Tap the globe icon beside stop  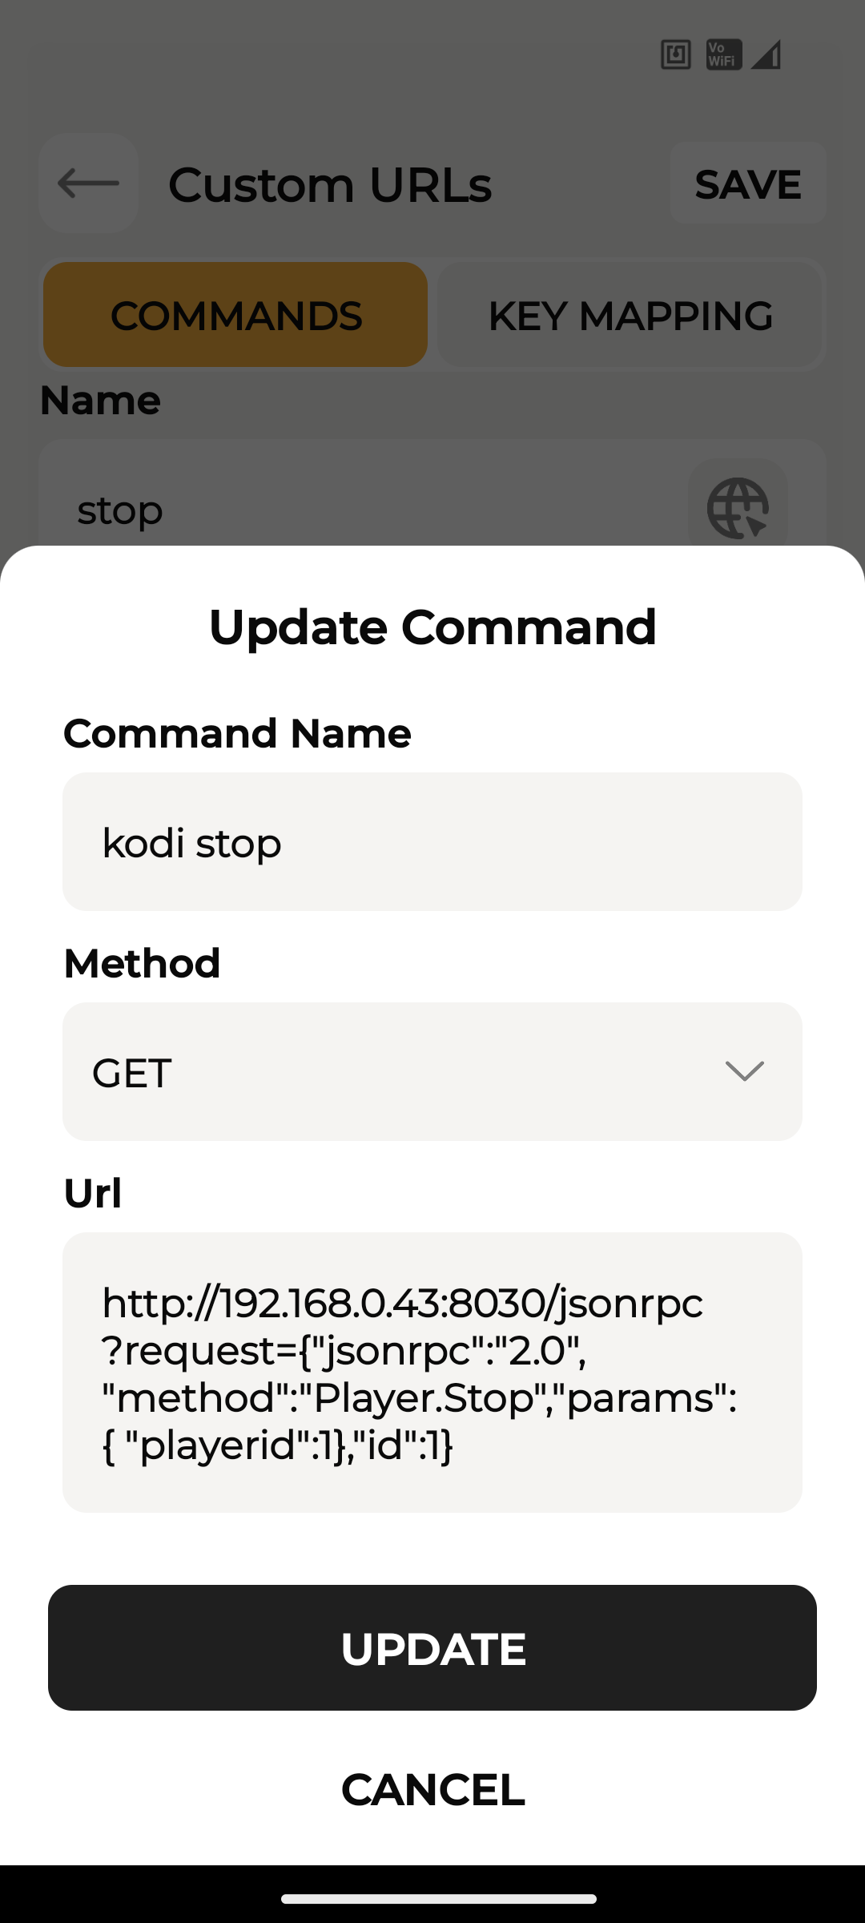pyautogui.click(x=738, y=508)
